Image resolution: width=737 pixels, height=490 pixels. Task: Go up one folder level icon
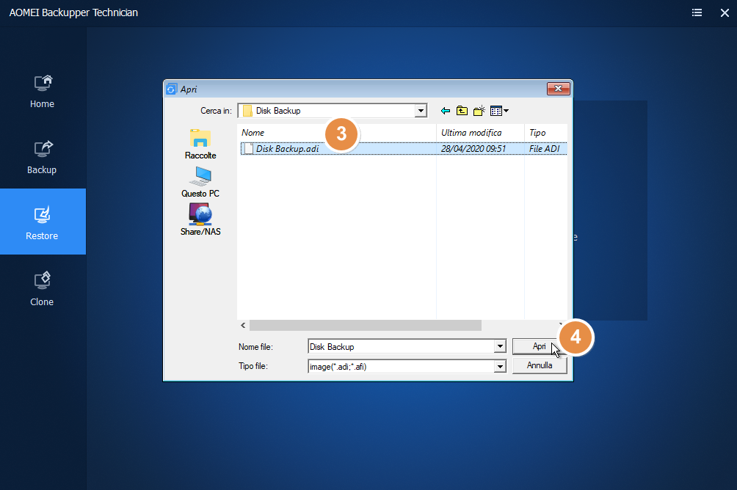tap(462, 111)
